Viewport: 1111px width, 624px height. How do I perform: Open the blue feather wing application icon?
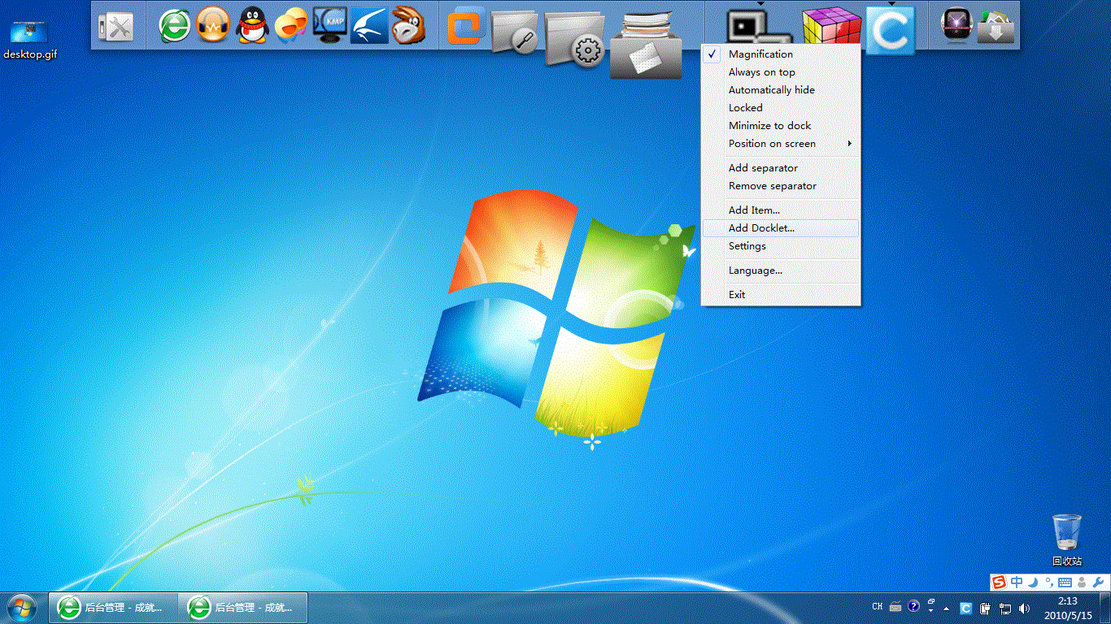point(369,27)
